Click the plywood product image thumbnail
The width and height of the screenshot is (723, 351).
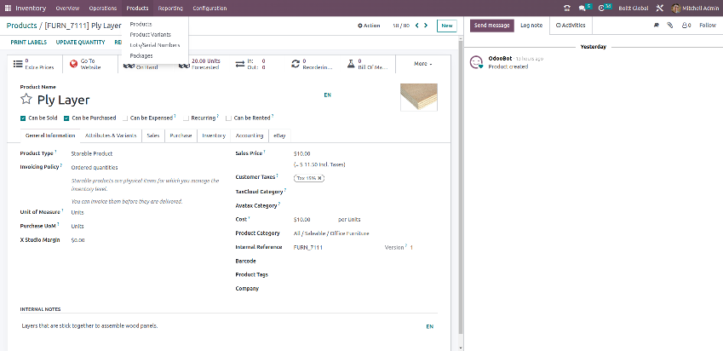(419, 97)
